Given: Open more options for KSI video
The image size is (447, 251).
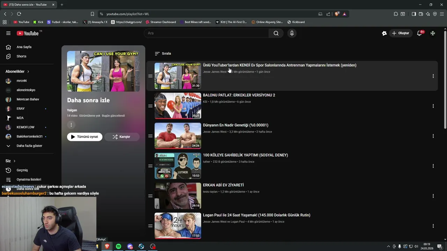Looking at the screenshot, I should point(433,106).
